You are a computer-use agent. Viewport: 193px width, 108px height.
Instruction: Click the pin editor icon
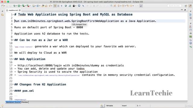tap(83, 6)
